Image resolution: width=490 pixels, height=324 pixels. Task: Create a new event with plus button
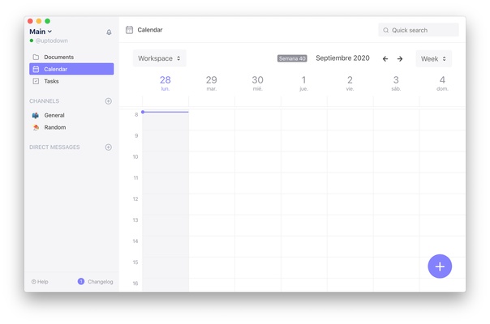coord(440,266)
